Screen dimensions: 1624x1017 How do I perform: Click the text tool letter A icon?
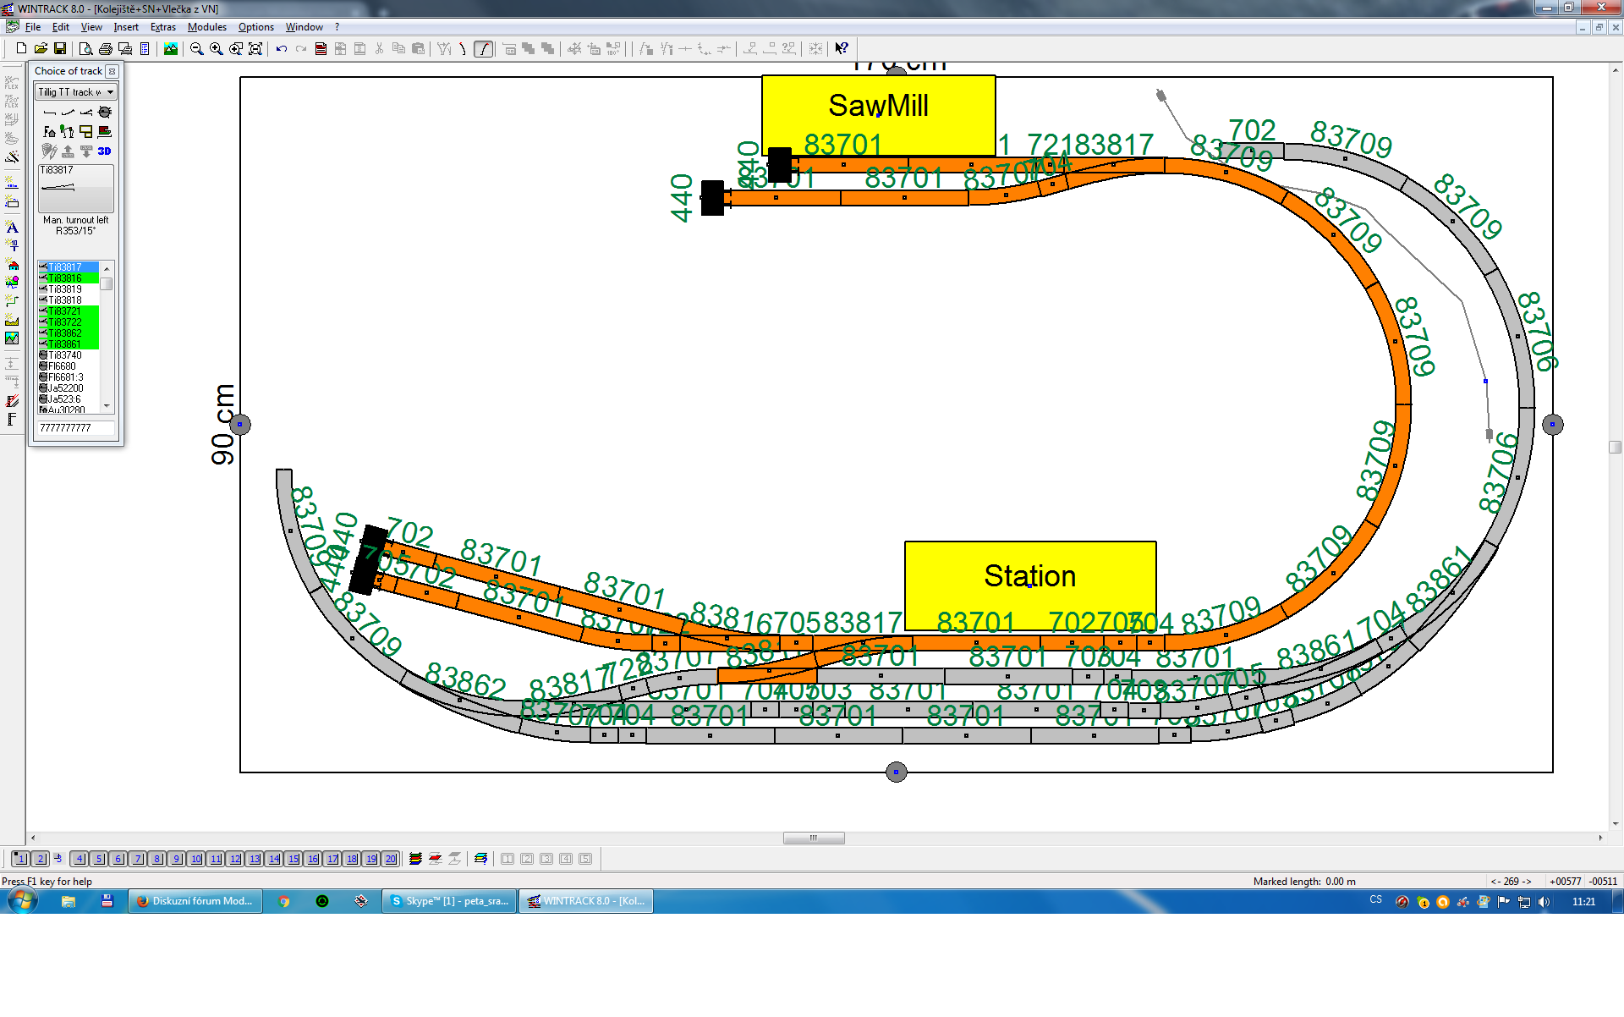pos(12,227)
